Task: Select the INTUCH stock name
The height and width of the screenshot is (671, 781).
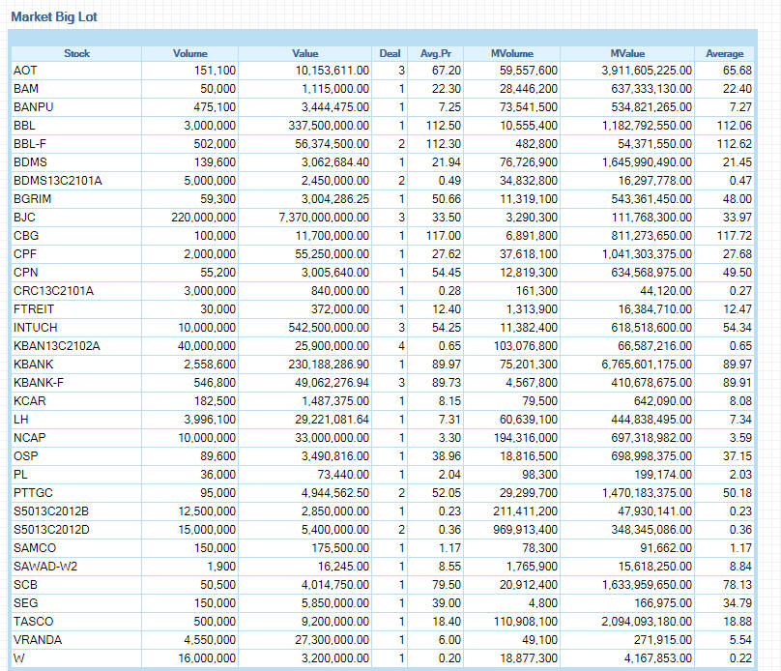Action: click(36, 328)
